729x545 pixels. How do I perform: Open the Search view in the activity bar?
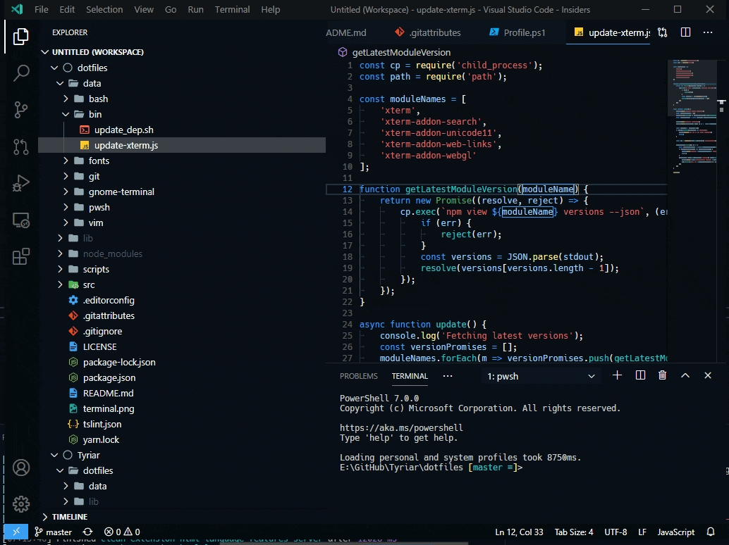click(20, 73)
